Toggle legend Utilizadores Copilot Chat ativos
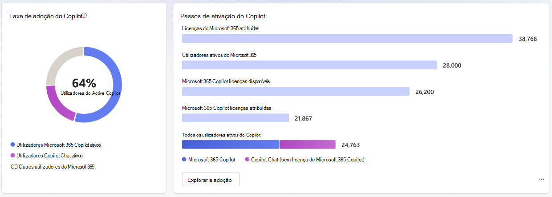This screenshot has width=552, height=197. [46, 156]
